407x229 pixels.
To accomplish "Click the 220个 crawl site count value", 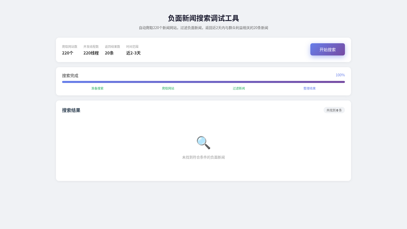I will click(x=68, y=53).
